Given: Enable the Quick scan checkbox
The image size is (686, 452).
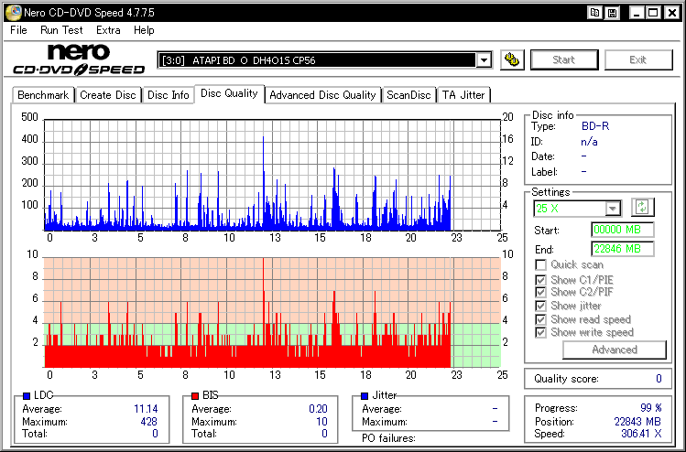Looking at the screenshot, I should click(540, 265).
